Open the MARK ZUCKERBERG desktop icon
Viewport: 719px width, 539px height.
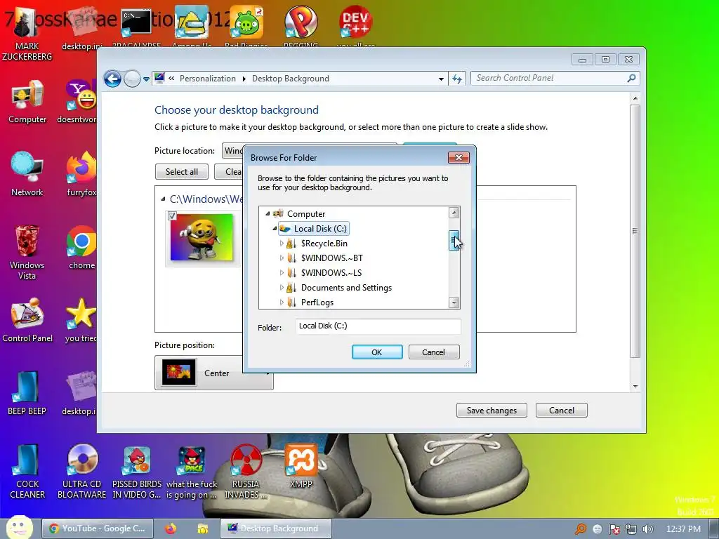tap(27, 34)
